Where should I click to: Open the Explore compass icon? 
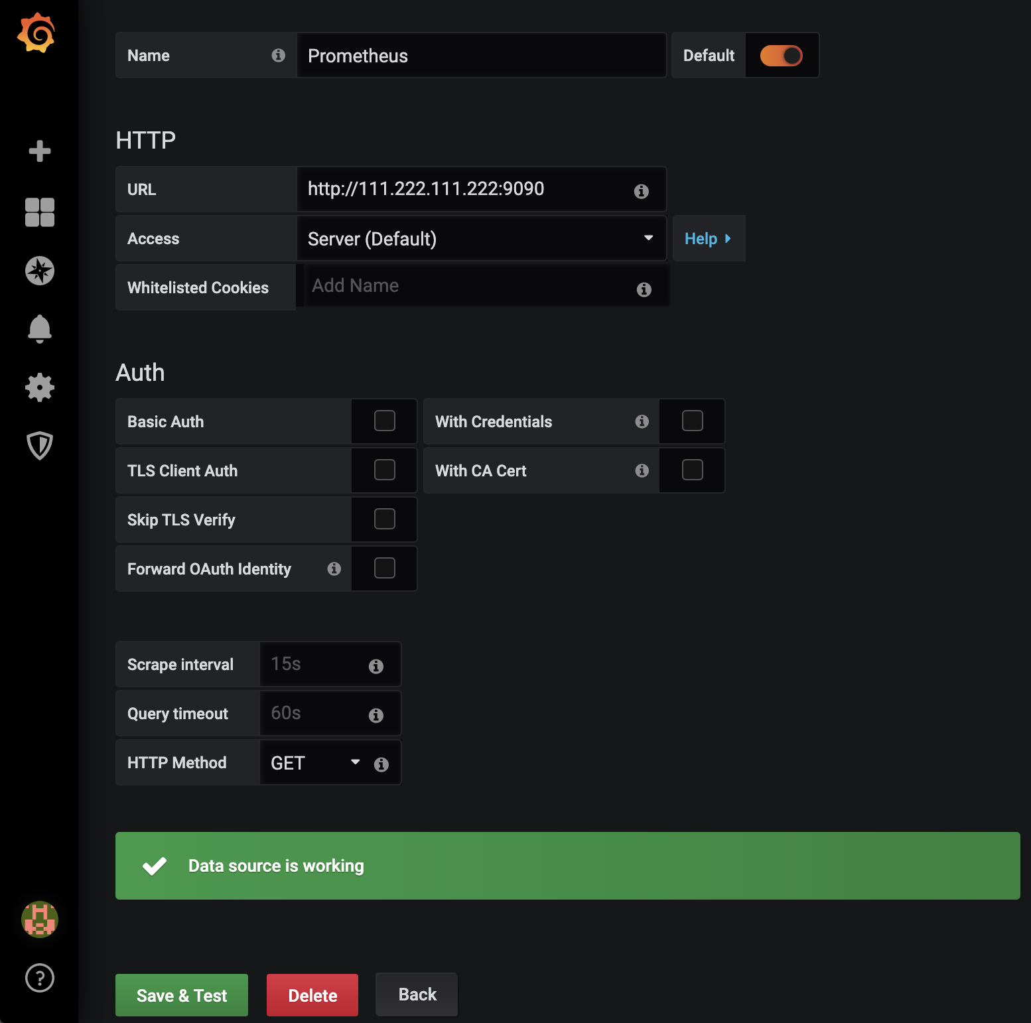[x=40, y=271]
